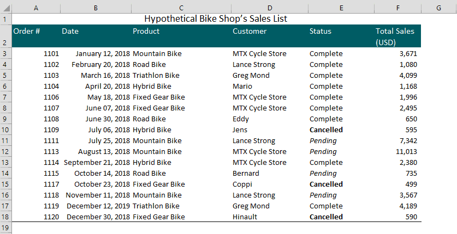The image size is (457, 234).
Task: Select row 10 header
Action: tap(6, 130)
